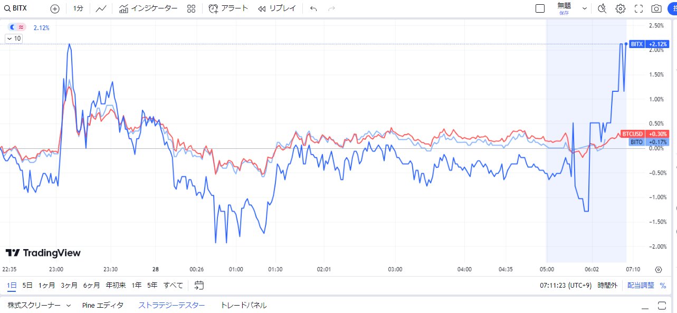Change the chart style via line icon
This screenshot has width=677, height=313.
(101, 8)
